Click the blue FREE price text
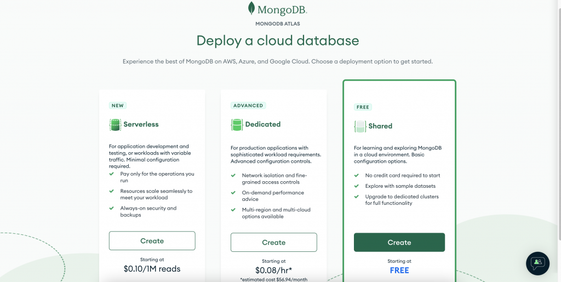 click(x=399, y=270)
